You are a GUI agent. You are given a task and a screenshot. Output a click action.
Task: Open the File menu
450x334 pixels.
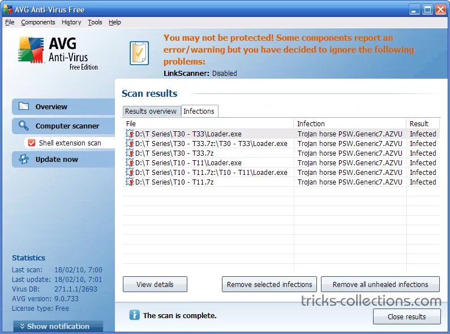[x=10, y=22]
